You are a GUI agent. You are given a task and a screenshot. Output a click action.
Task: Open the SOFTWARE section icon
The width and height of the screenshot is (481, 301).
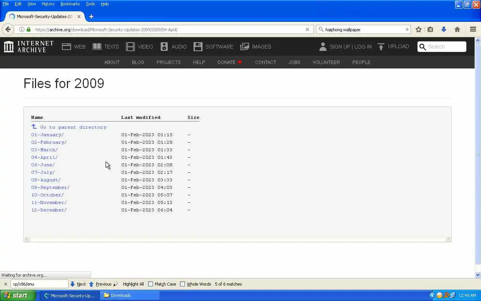click(x=198, y=47)
